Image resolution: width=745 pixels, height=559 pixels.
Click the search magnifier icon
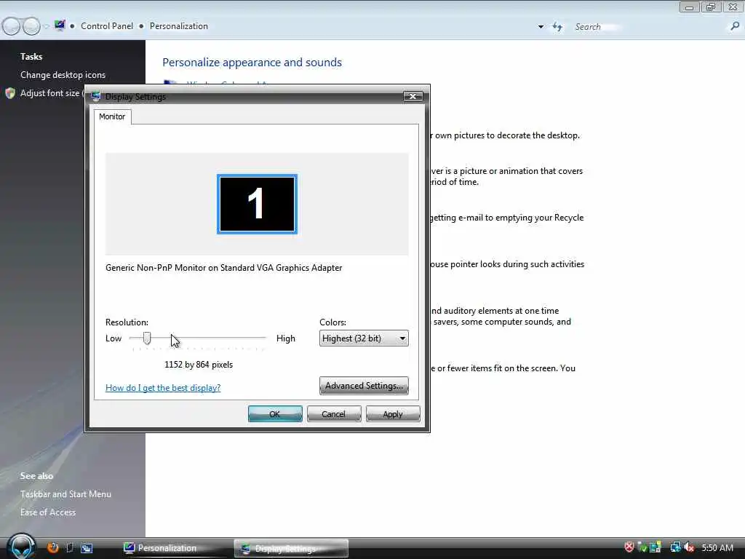pyautogui.click(x=735, y=27)
